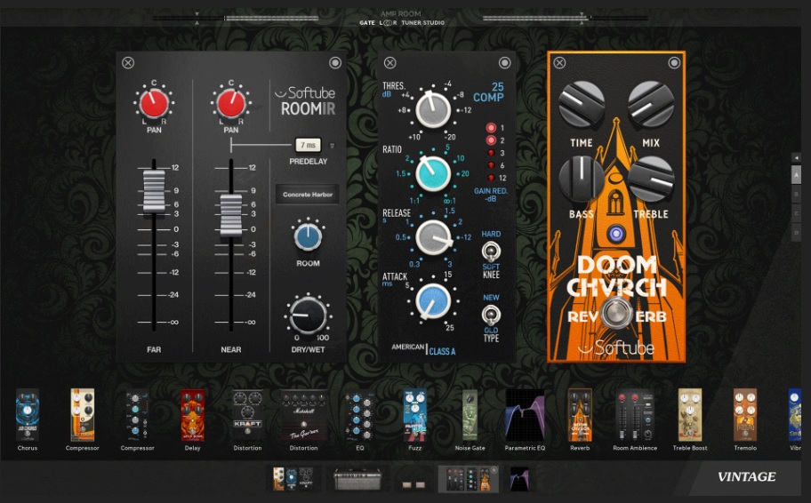Click the TREBLE knob on Doom Church
The width and height of the screenshot is (811, 503).
[x=651, y=180]
